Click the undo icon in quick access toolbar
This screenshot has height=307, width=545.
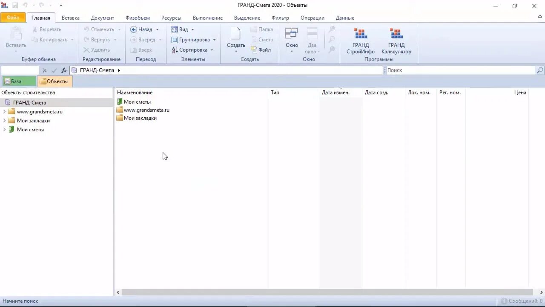(25, 5)
